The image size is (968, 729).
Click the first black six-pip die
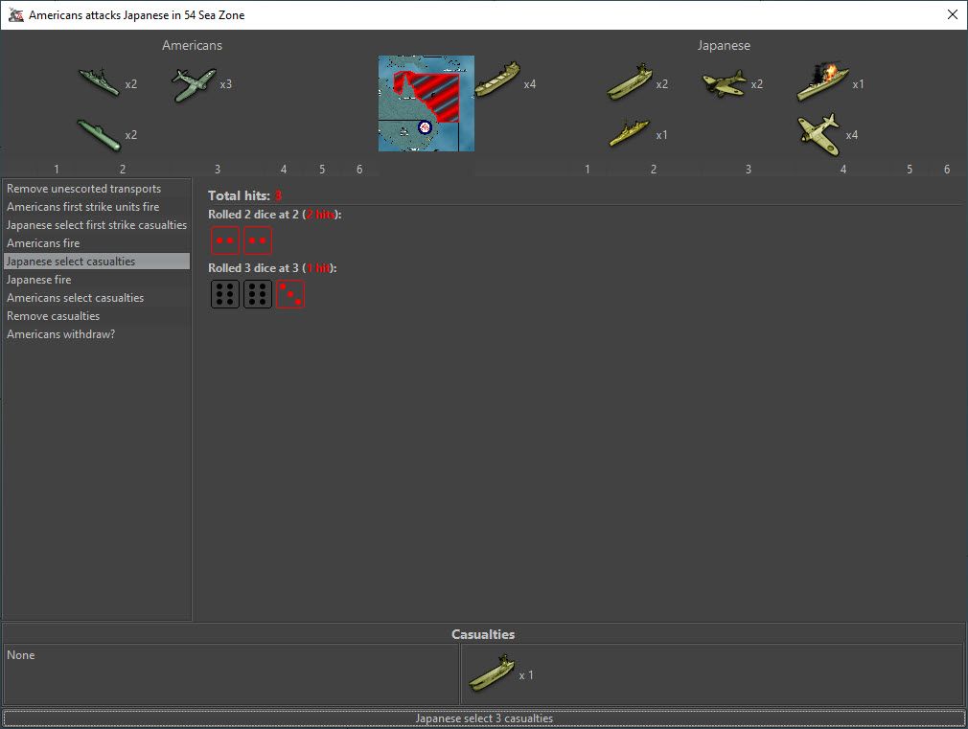[225, 294]
